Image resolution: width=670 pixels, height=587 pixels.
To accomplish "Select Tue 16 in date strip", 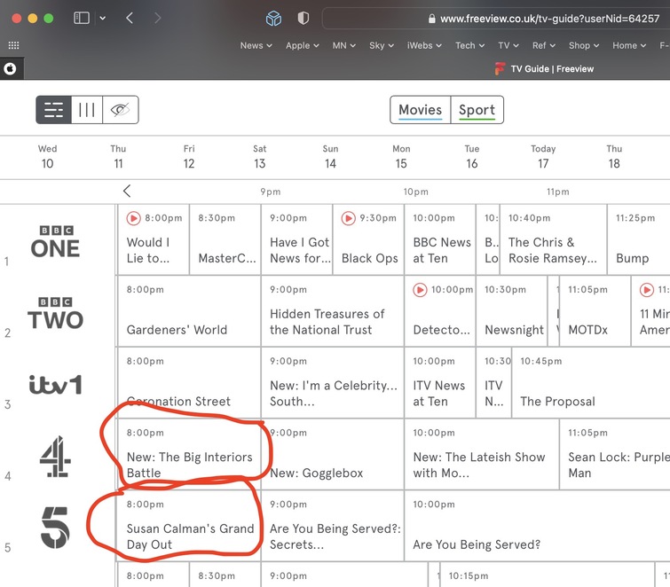I will pos(472,157).
